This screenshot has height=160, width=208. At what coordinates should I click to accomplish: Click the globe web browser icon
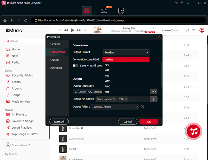pyautogui.click(x=87, y=11)
